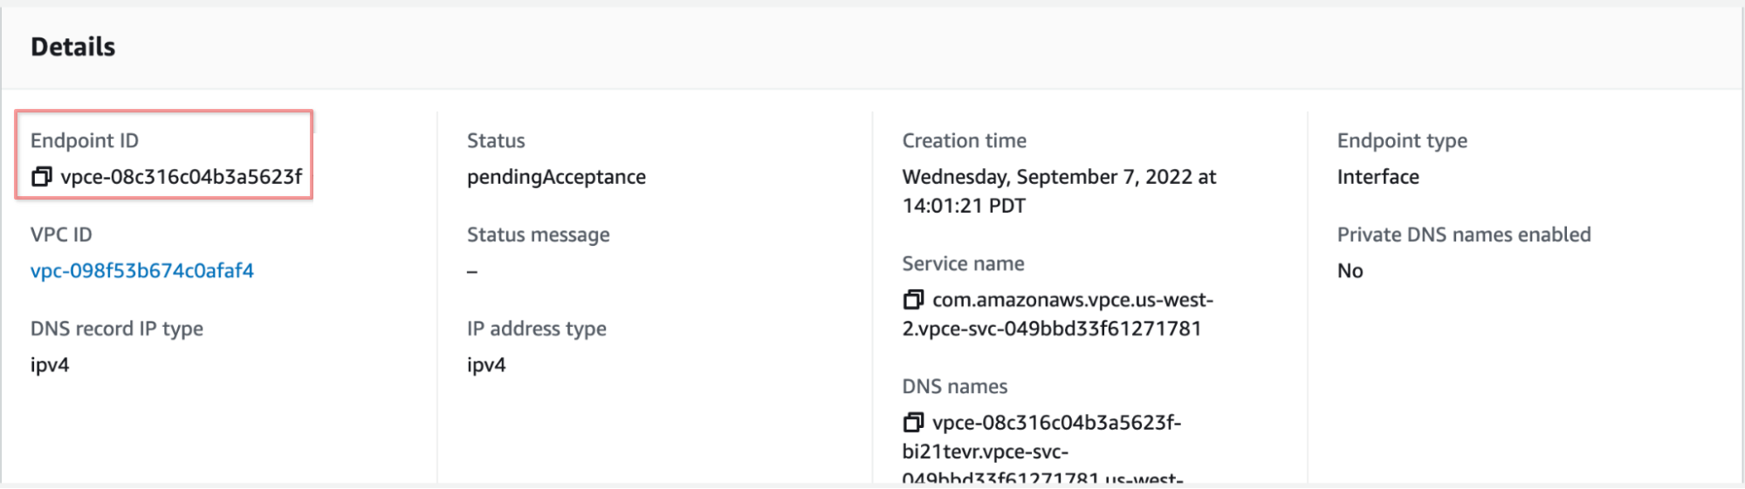Select the com.amazonaws.vpce service name text
This screenshot has height=489, width=1745.
pyautogui.click(x=1072, y=301)
